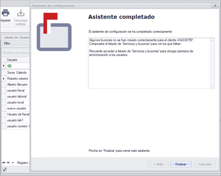Screen dimensions: 221x176
Task: Click the Imprimir printer icon
Action: [5, 13]
